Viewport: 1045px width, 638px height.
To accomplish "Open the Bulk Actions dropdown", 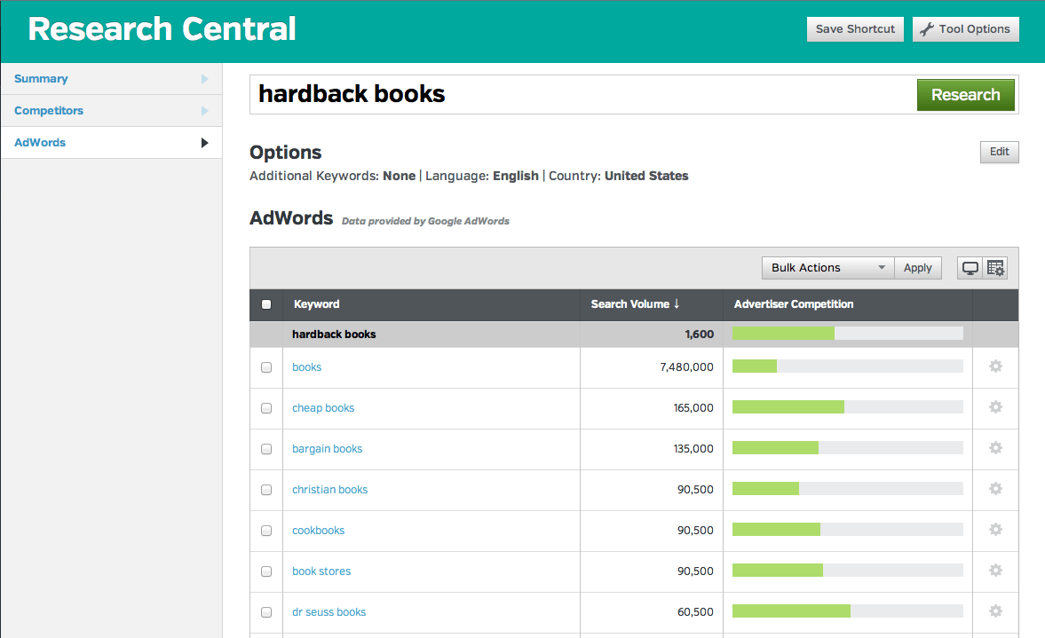I will pos(827,268).
